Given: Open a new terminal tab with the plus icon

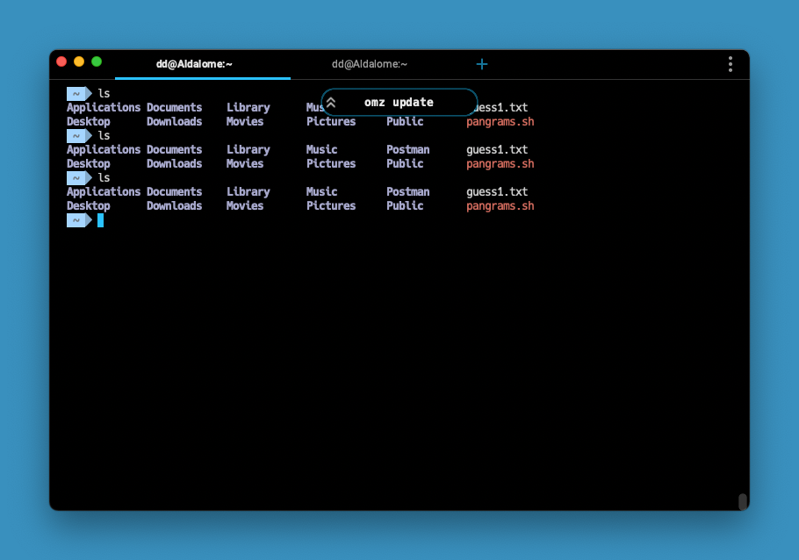Looking at the screenshot, I should 481,63.
